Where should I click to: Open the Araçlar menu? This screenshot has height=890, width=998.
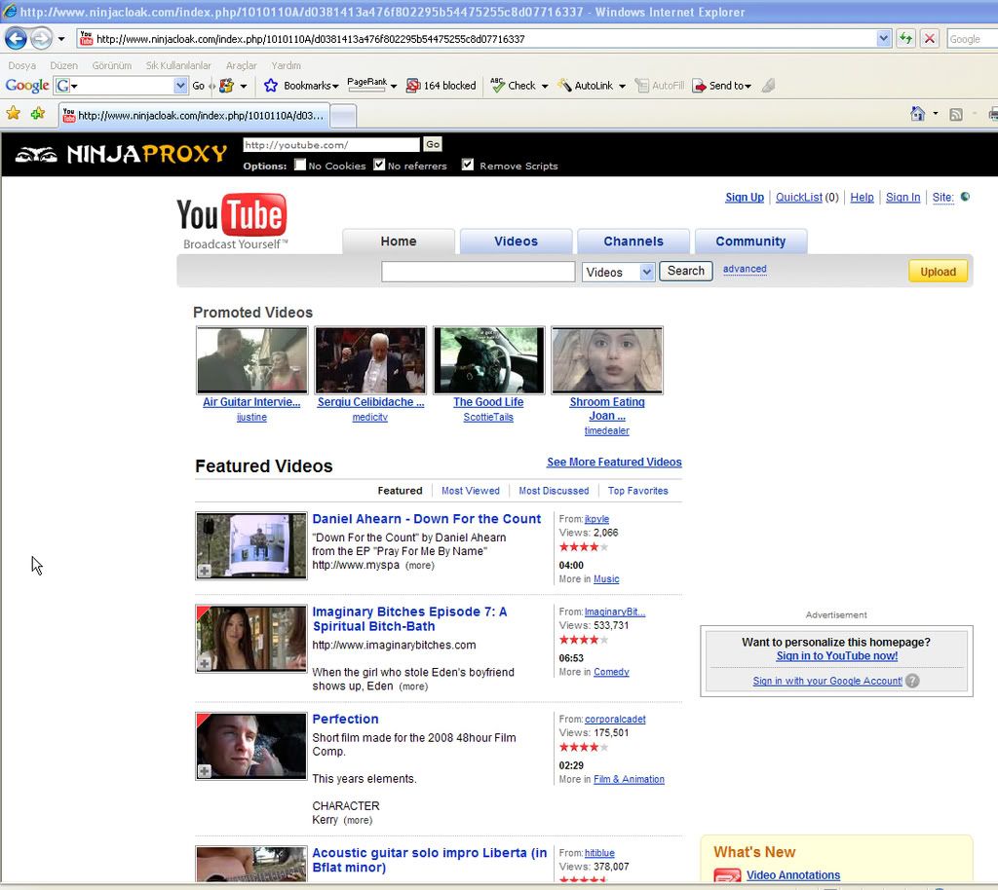(x=242, y=65)
